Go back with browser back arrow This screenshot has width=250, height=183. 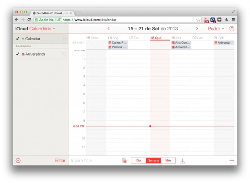coord(17,20)
